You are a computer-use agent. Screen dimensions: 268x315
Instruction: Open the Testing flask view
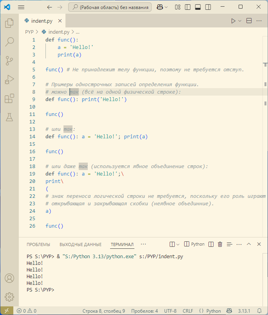9,117
